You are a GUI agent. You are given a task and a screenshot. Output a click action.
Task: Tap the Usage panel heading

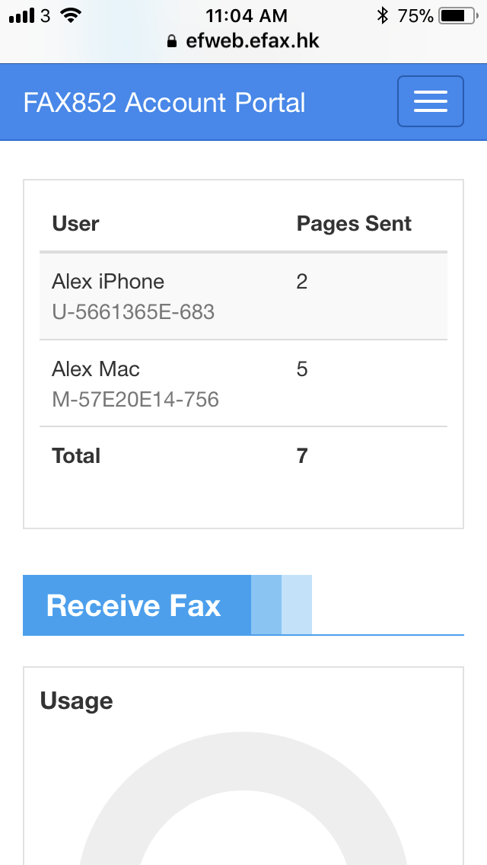76,701
